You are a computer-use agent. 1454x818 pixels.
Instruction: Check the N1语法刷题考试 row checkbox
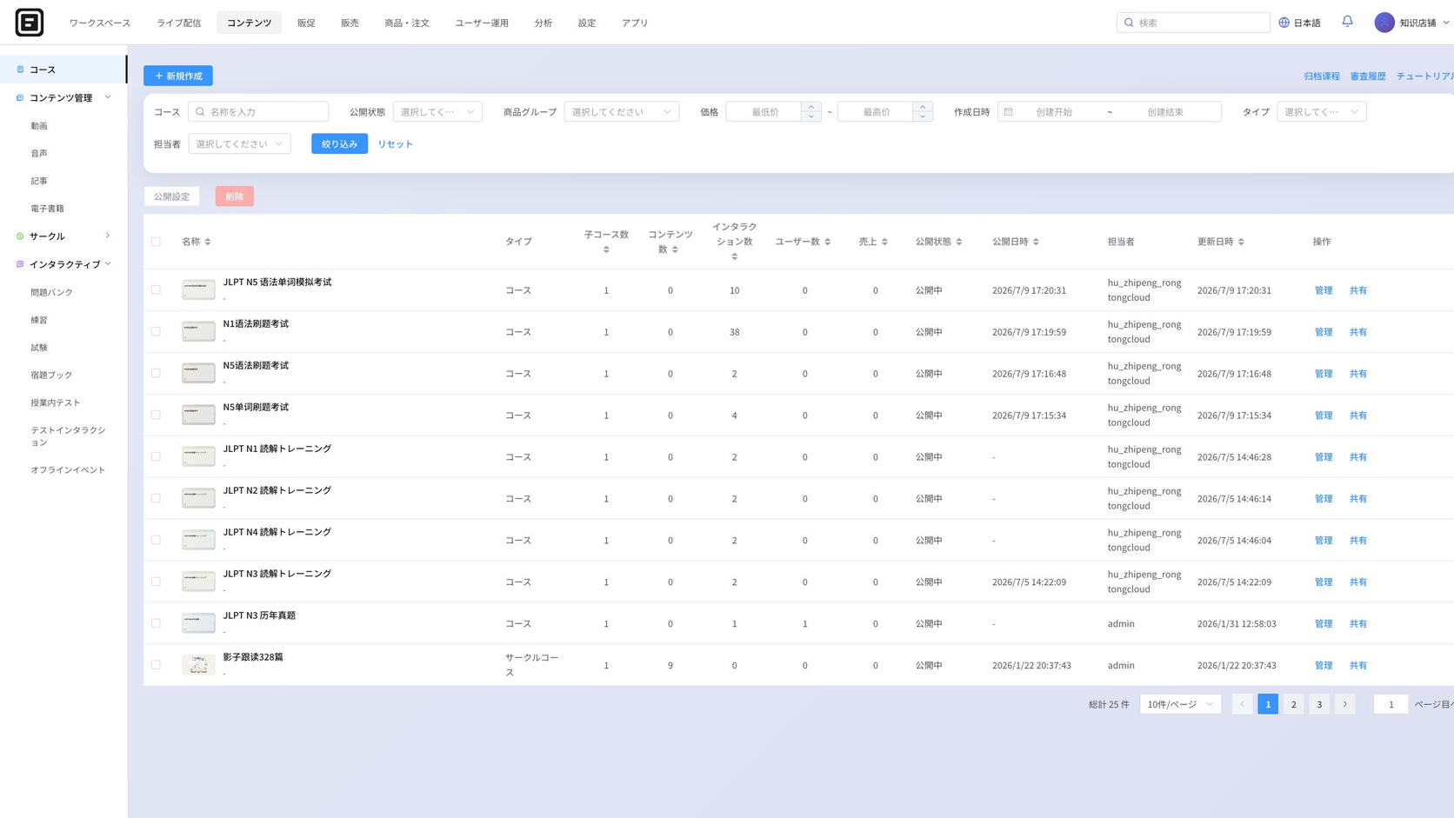(x=156, y=331)
